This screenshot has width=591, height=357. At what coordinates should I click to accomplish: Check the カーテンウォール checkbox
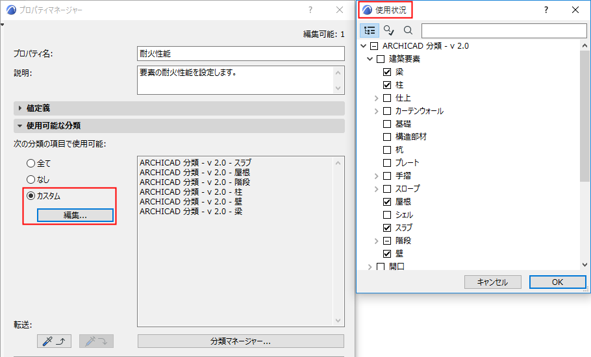tap(387, 111)
